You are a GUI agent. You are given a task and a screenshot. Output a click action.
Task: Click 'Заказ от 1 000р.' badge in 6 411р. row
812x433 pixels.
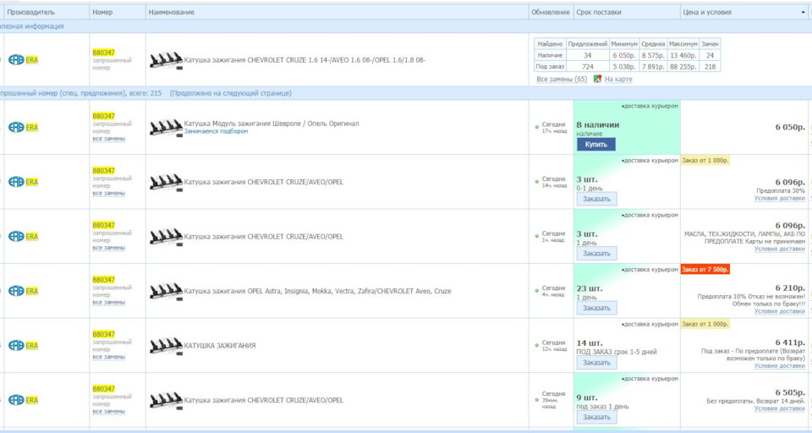tap(705, 324)
